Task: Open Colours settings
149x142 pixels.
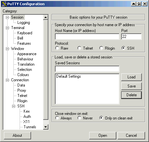Action: click(23, 75)
